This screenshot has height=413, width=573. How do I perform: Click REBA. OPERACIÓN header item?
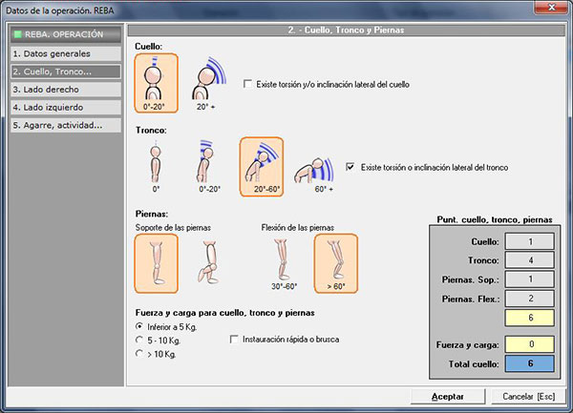(x=66, y=34)
